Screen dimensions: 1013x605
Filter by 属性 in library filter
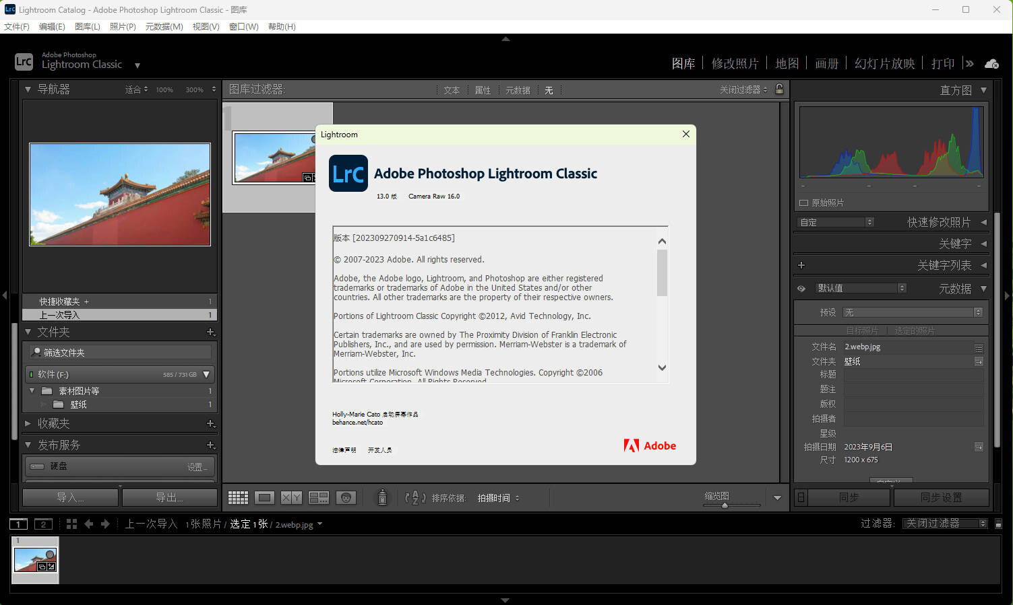483,90
